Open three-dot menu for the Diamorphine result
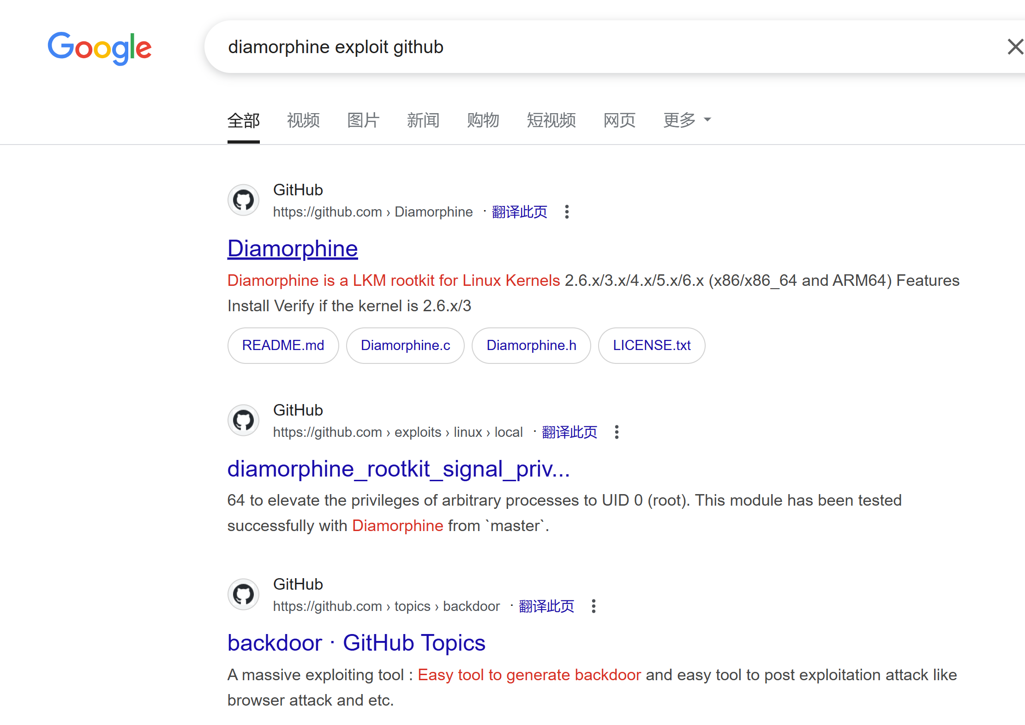1025x725 pixels. click(567, 212)
